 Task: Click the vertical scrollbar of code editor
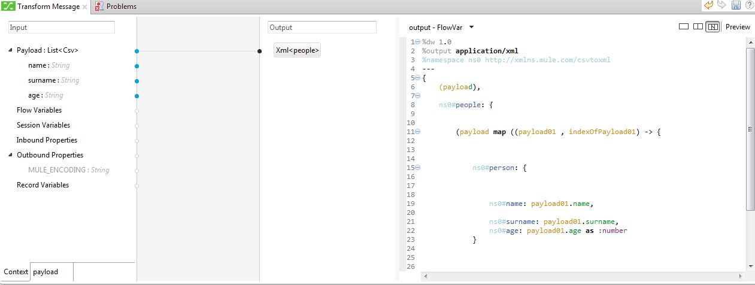click(750, 129)
